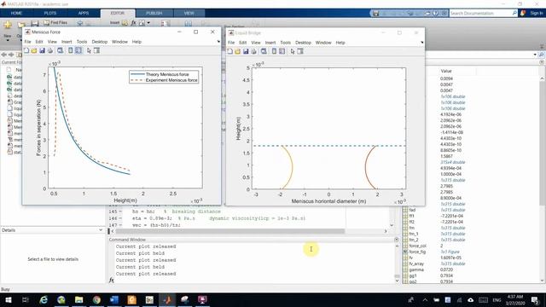The image size is (546, 307).
Task: Open Insert menu in Liquid Bridge window
Action: click(x=270, y=43)
